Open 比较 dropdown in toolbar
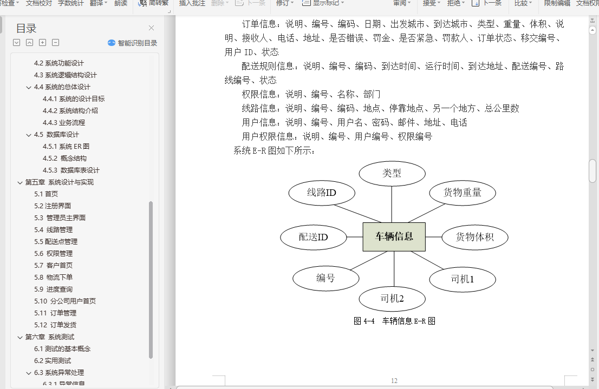 click(523, 3)
